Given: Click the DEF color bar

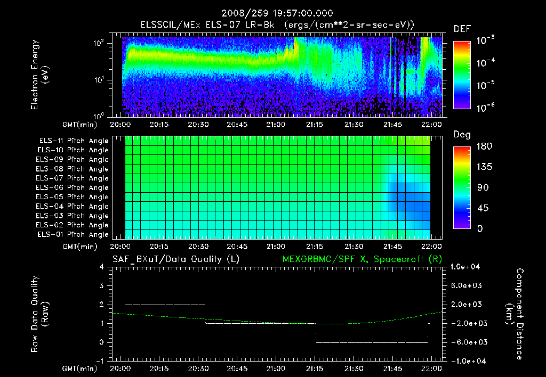Looking at the screenshot, I should 462,75.
